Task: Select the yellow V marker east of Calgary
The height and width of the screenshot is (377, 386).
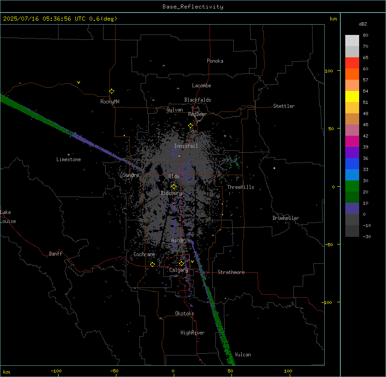Action: tap(192, 261)
